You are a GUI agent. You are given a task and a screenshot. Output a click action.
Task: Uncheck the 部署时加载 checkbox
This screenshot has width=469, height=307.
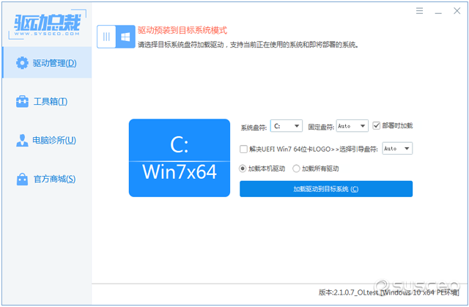tap(376, 125)
